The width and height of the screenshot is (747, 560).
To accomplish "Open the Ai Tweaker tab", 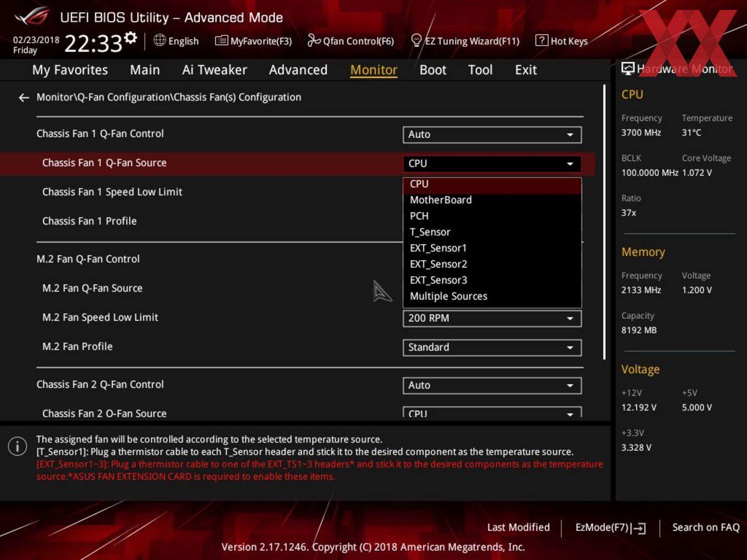I will 215,70.
